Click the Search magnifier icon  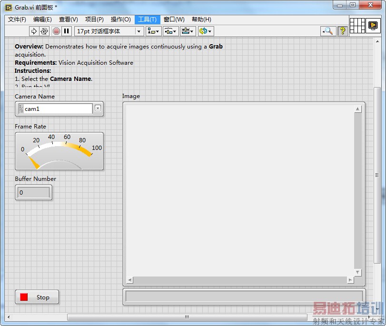(328, 31)
